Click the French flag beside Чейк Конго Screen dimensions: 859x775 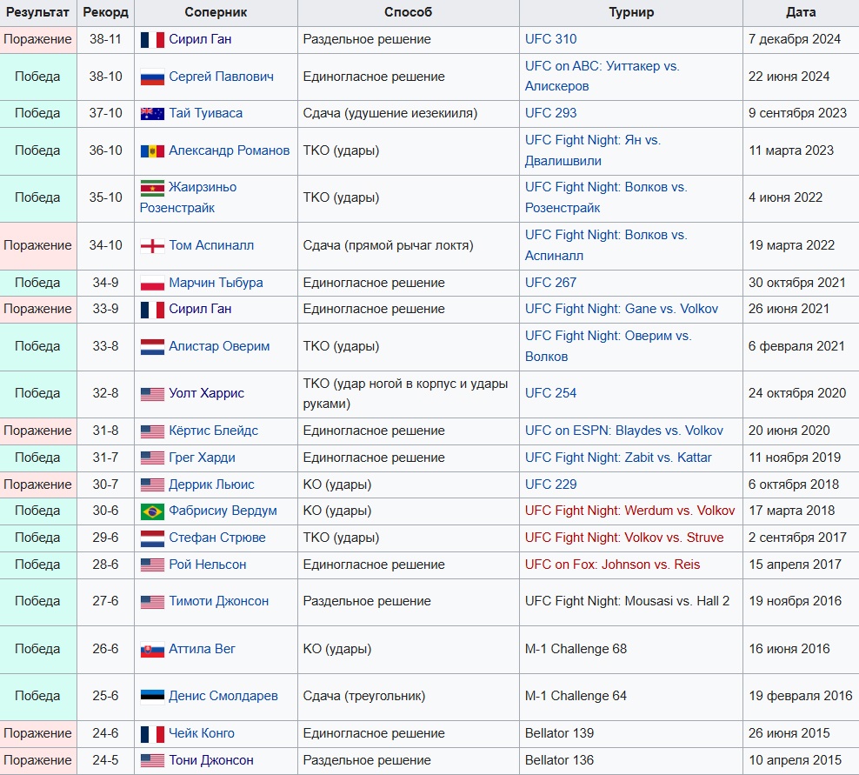click(x=152, y=733)
